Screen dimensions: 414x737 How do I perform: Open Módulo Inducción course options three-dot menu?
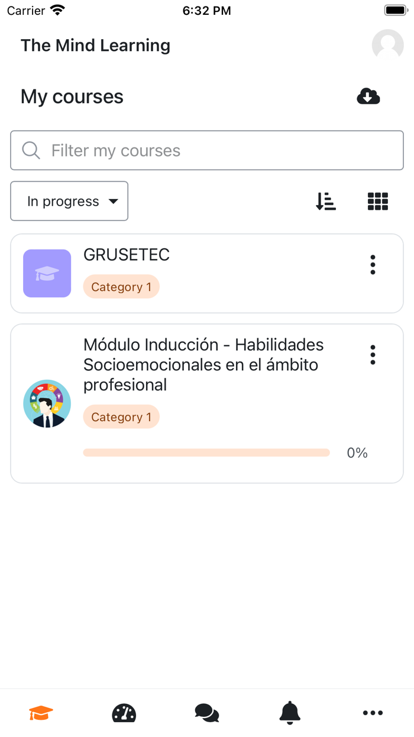coord(373,355)
